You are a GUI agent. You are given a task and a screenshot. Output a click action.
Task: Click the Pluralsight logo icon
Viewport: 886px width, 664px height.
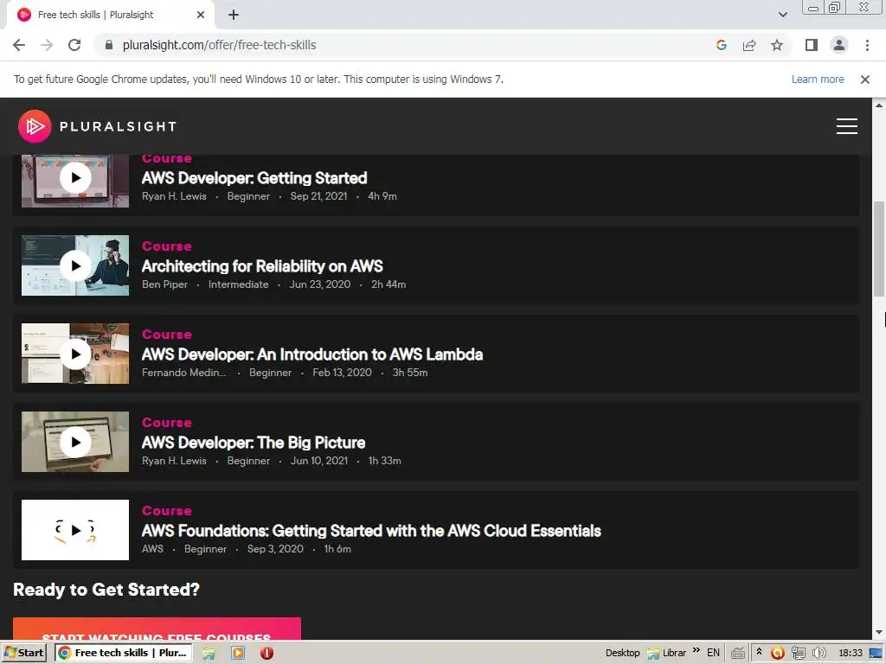(x=35, y=126)
